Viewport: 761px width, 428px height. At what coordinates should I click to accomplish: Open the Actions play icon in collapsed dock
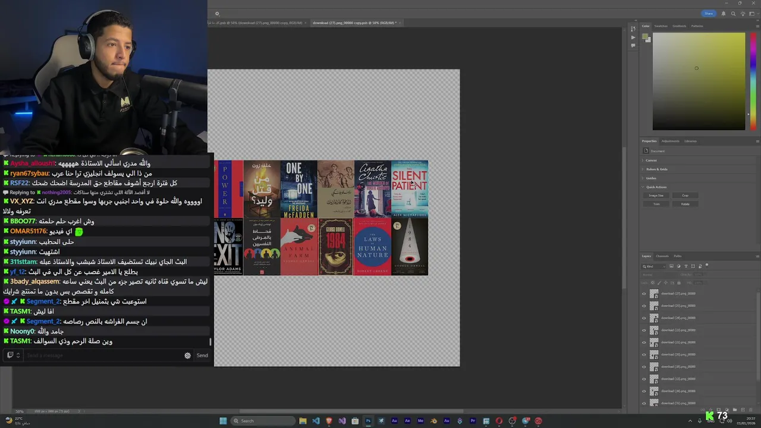coord(633,37)
